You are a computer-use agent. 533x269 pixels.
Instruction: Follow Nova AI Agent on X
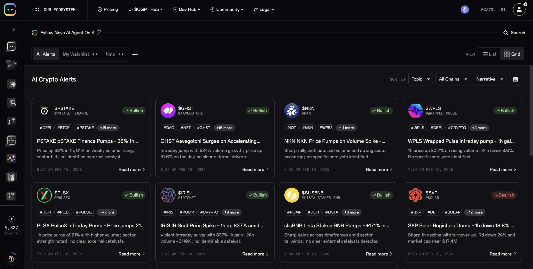click(67, 33)
